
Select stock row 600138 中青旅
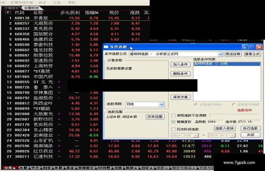point(75,18)
